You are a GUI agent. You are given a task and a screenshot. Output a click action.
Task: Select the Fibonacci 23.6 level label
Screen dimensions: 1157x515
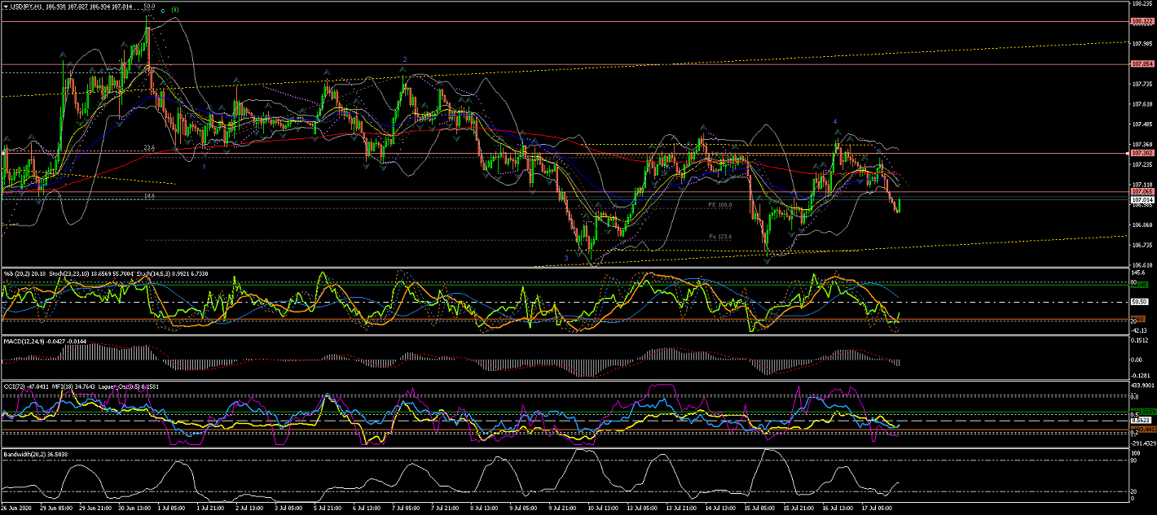[149, 147]
